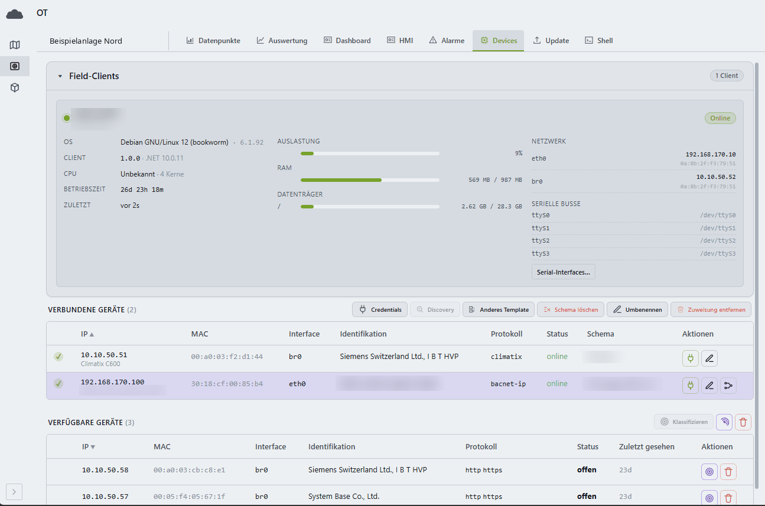This screenshot has width=765, height=506.
Task: Open the HMI tab
Action: pyautogui.click(x=400, y=41)
